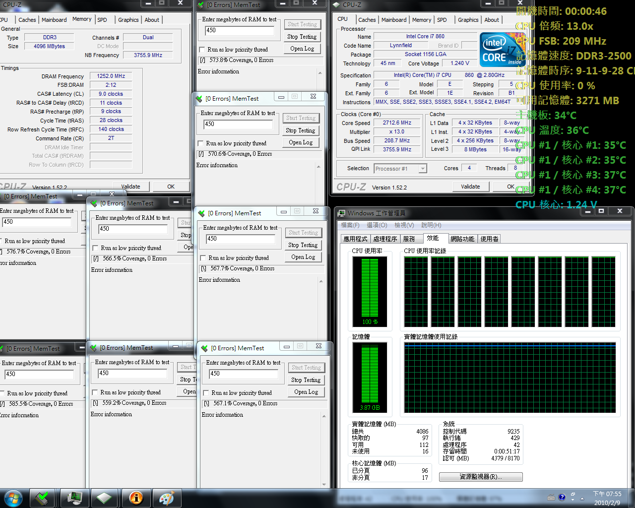
Task: Click the Intel Core i7 860 name field
Action: point(425,37)
